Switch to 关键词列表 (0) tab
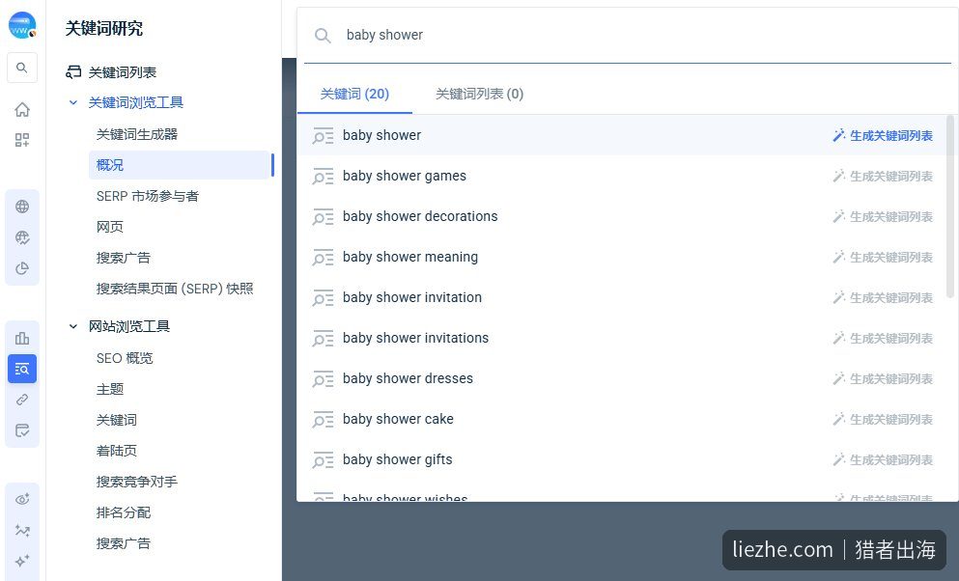The width and height of the screenshot is (959, 581). [479, 94]
